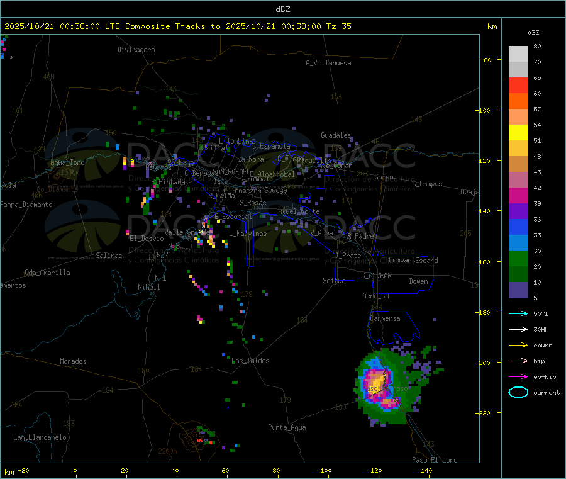
Task: Click the S_Rosas map label
Action: pyautogui.click(x=253, y=203)
